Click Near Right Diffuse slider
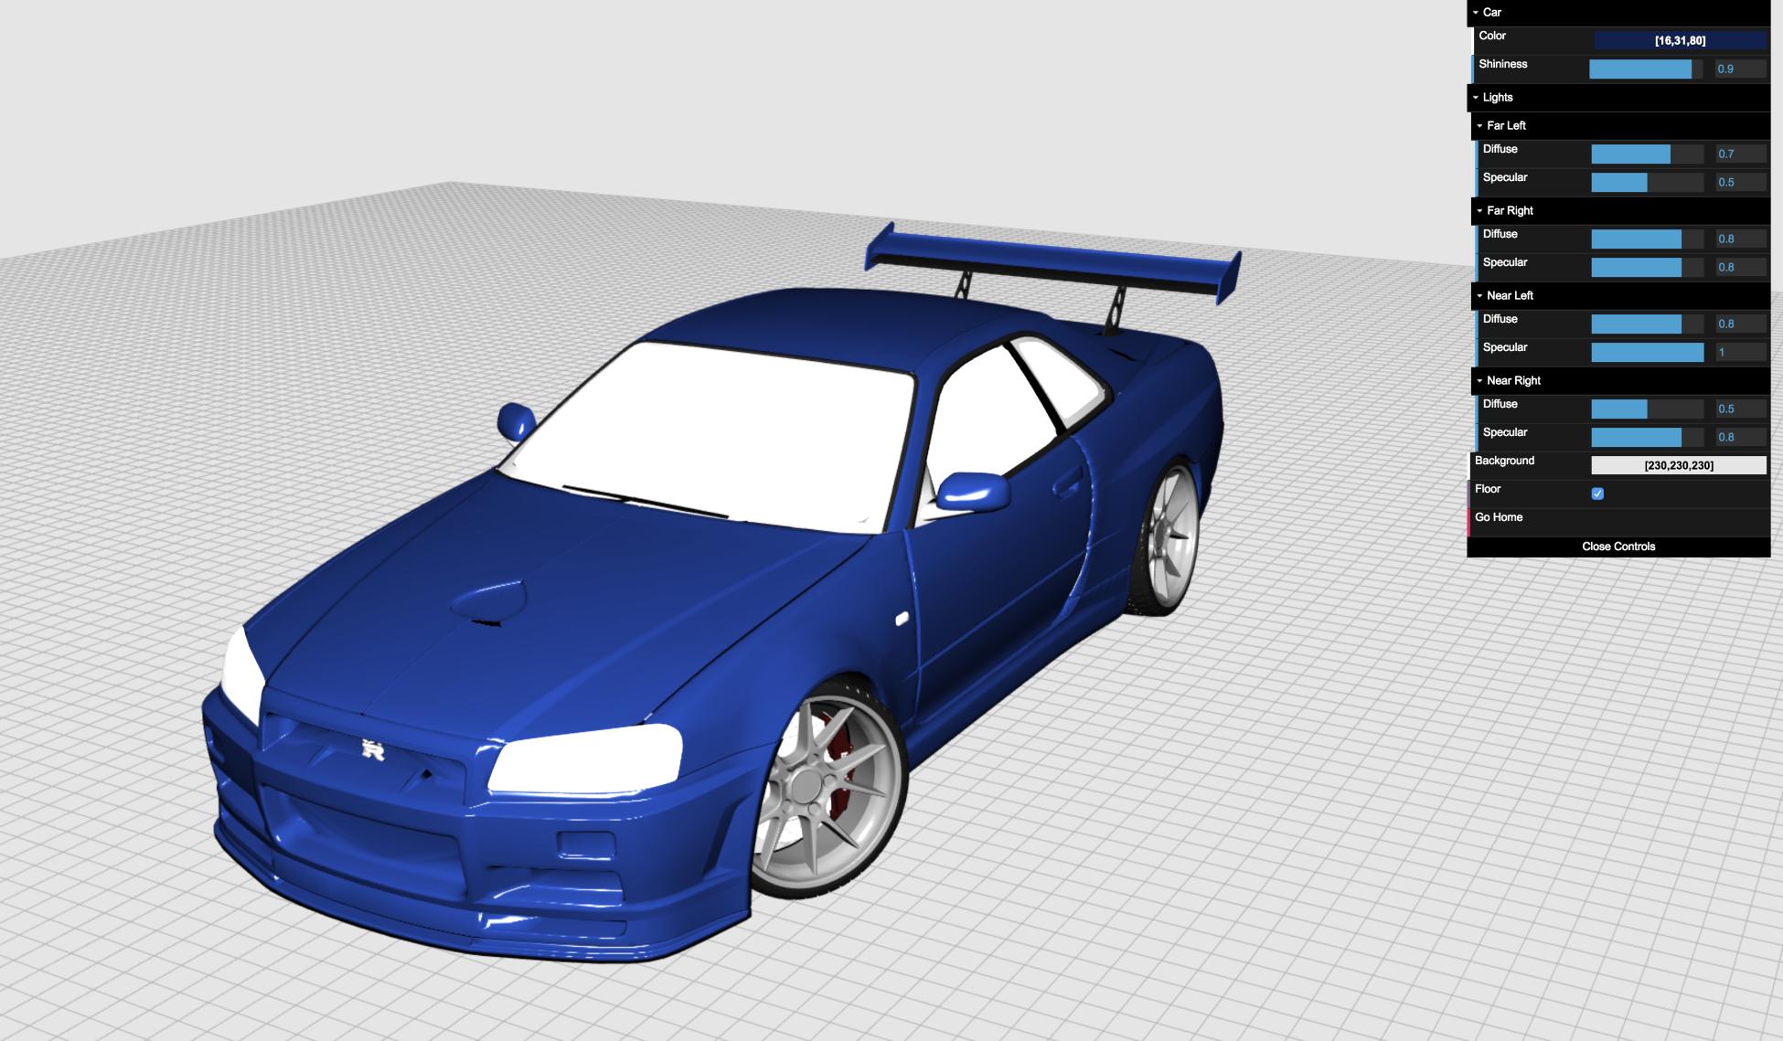The image size is (1783, 1041). pos(1647,409)
